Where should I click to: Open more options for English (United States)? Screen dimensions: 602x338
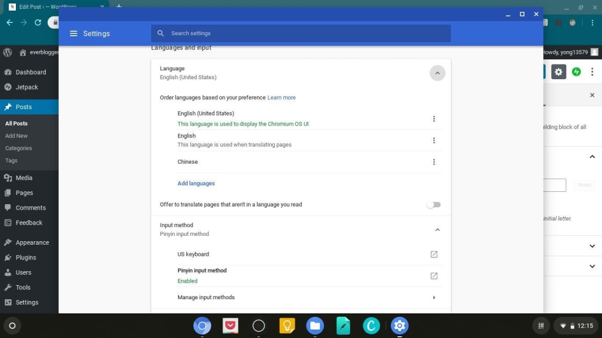pyautogui.click(x=434, y=119)
